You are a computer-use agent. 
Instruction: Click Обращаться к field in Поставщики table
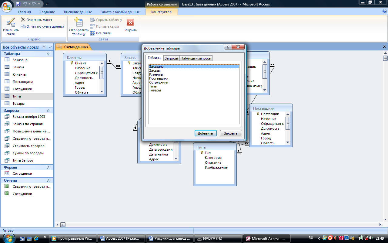272,124
